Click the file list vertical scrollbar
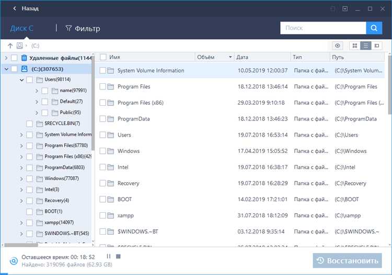 click(x=389, y=84)
